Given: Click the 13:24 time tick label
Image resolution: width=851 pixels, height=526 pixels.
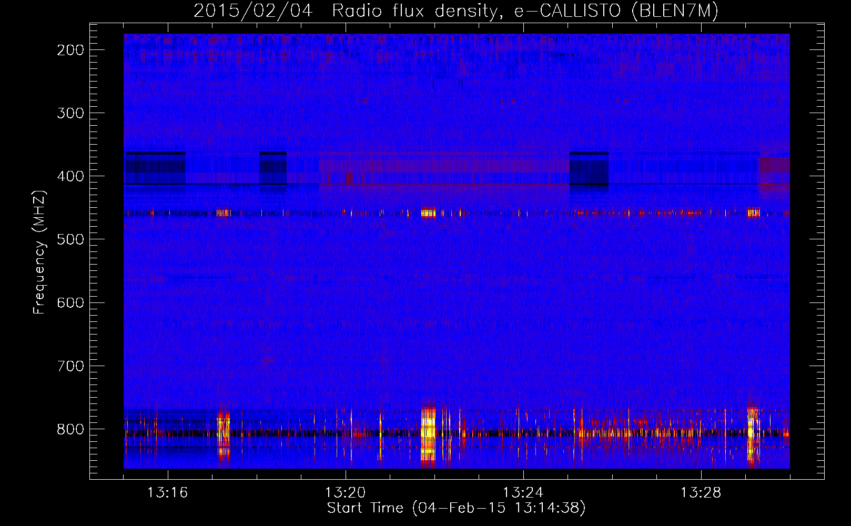Looking at the screenshot, I should coord(523,493).
